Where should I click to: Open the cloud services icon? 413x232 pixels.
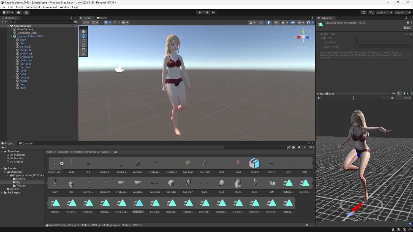click(19, 12)
